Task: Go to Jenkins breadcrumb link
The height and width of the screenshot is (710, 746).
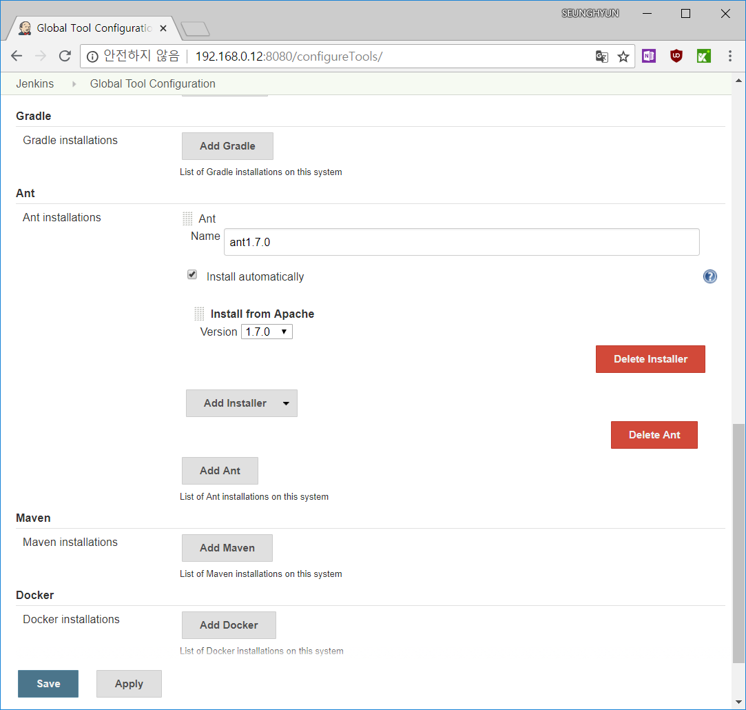Action: [34, 84]
